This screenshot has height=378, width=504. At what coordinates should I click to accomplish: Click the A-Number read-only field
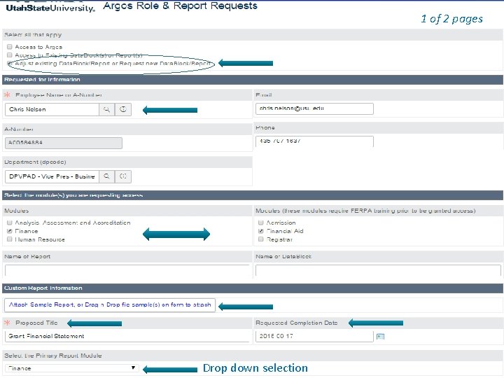(x=64, y=143)
